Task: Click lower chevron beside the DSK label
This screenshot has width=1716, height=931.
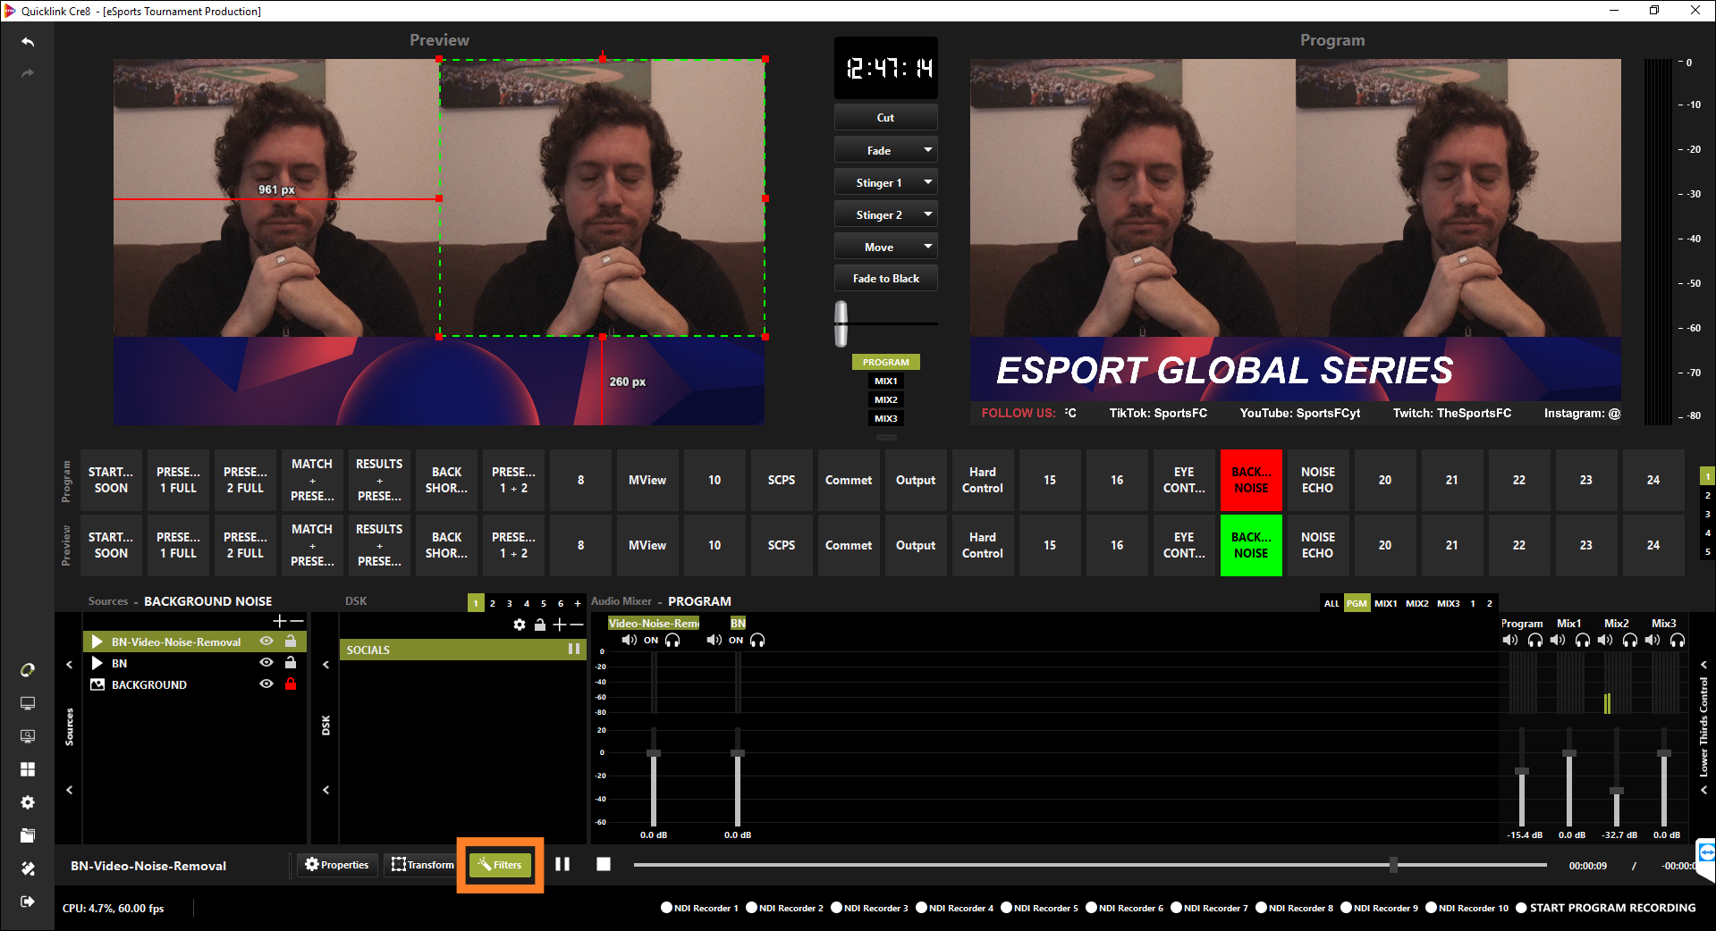Action: 326,790
